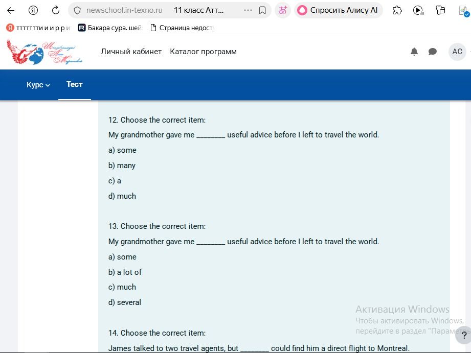Click the school logo image
This screenshot has width=471, height=353.
pos(44,52)
